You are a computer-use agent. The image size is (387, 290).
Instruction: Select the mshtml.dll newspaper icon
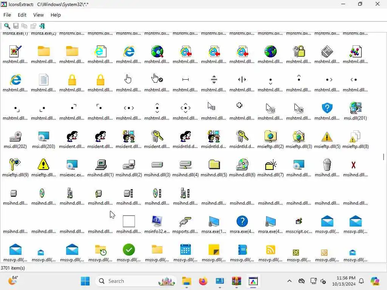[327, 51]
